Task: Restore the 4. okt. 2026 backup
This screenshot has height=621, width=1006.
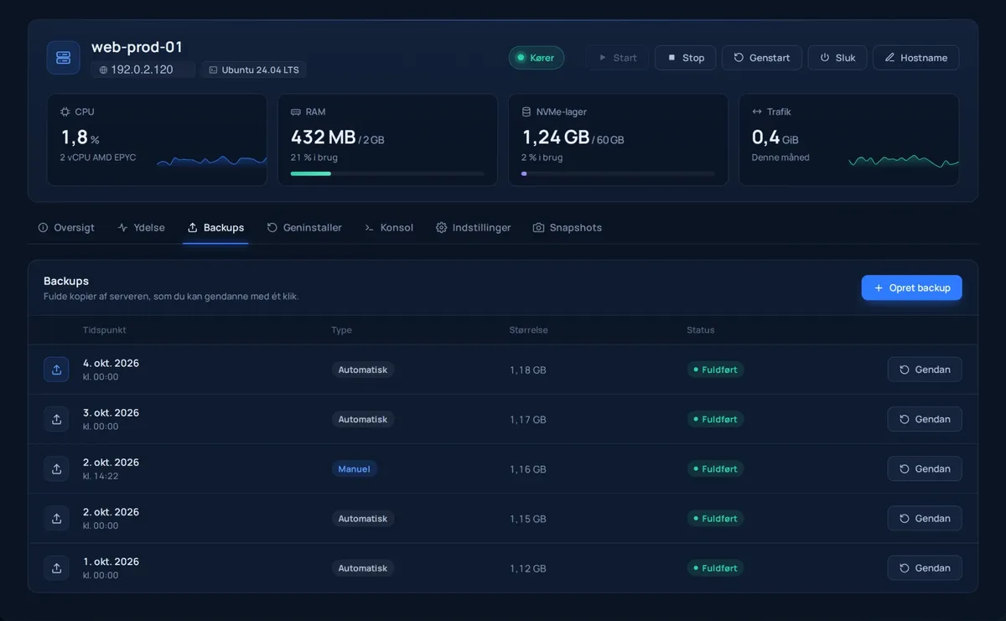Action: (925, 370)
